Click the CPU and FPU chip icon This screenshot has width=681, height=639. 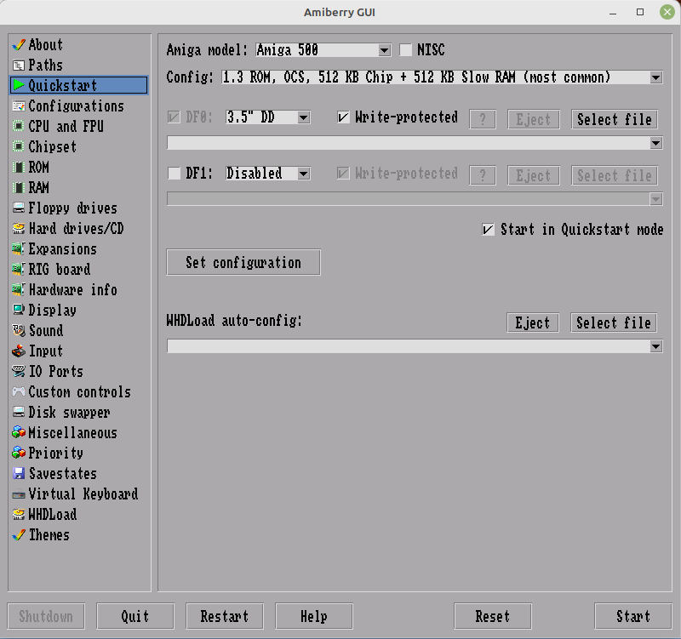19,126
